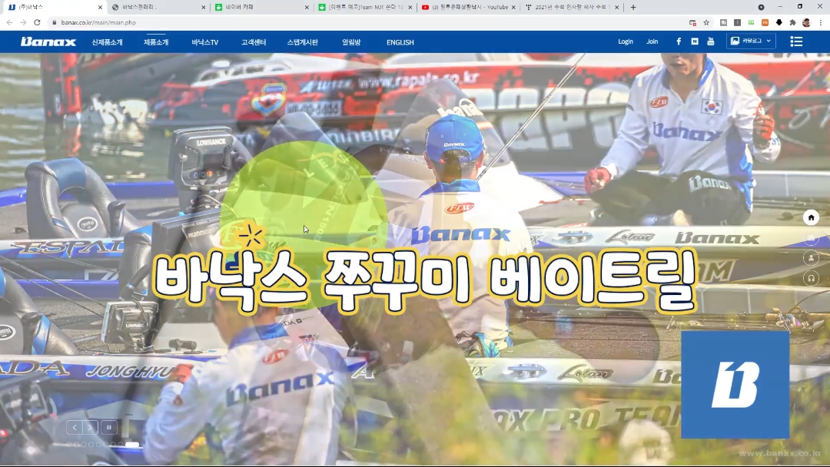Click the headset support icon on right sidebar
Screen dimensions: 830x467
pos(811,278)
